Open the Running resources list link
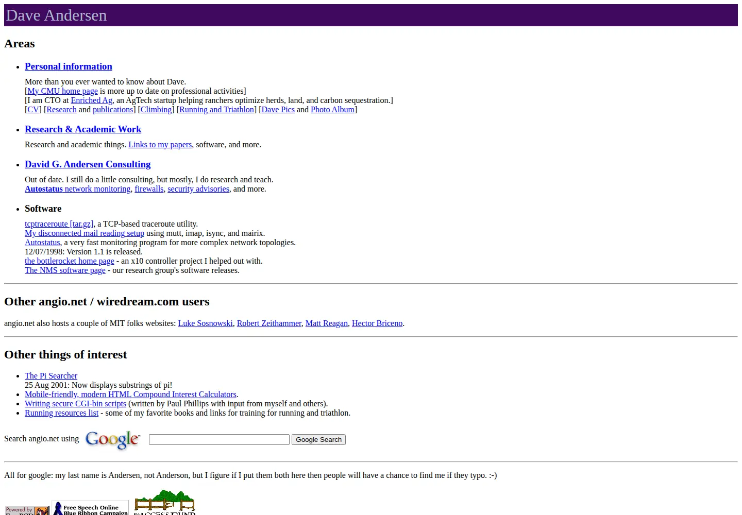The width and height of the screenshot is (742, 515). (61, 413)
